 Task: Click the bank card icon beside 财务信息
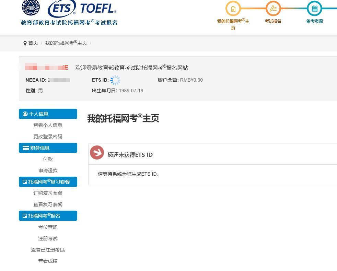(x=25, y=148)
